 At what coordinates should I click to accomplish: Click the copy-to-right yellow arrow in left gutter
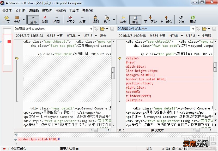tap(17, 58)
